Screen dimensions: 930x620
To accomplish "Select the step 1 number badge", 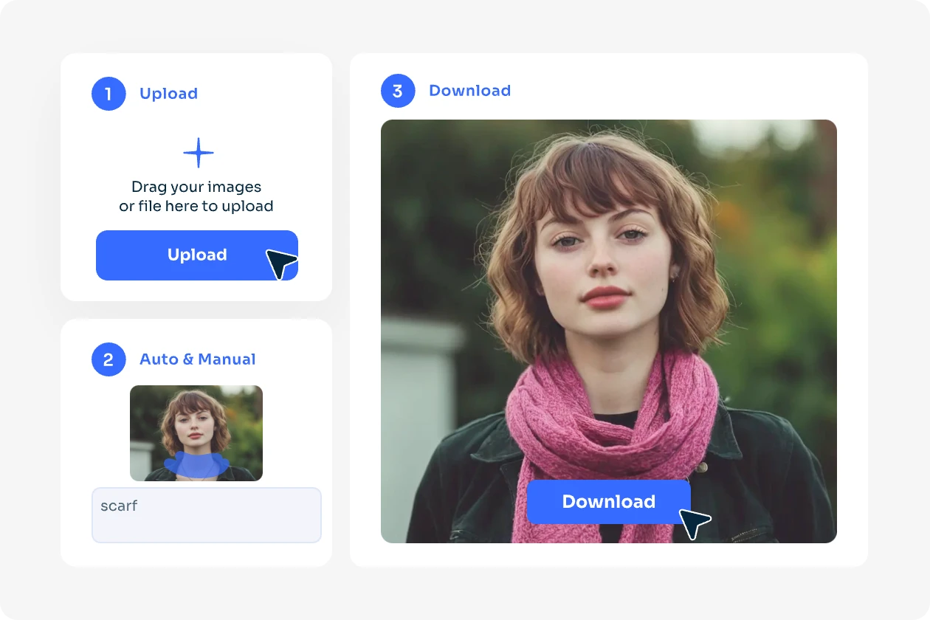I will (x=108, y=94).
